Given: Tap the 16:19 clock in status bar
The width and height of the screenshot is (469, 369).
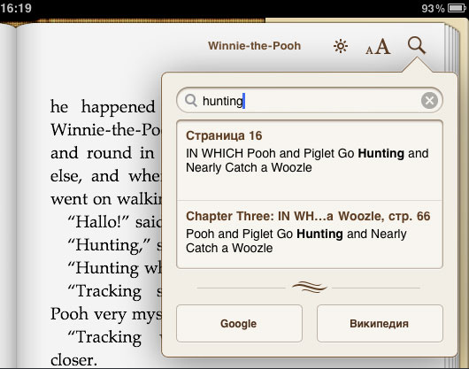Looking at the screenshot, I should tap(16, 8).
